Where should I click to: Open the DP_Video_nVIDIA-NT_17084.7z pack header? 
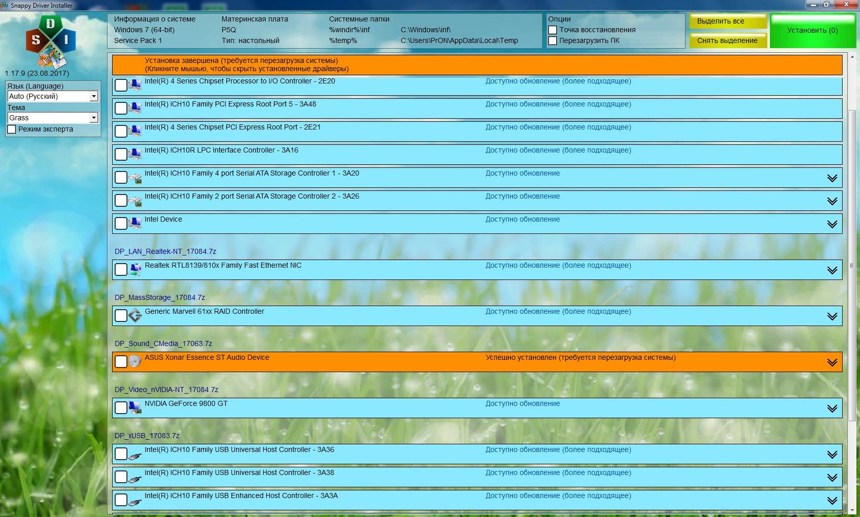tap(166, 390)
